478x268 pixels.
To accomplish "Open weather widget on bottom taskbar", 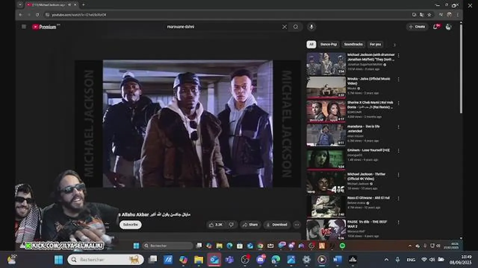I will [12, 259].
